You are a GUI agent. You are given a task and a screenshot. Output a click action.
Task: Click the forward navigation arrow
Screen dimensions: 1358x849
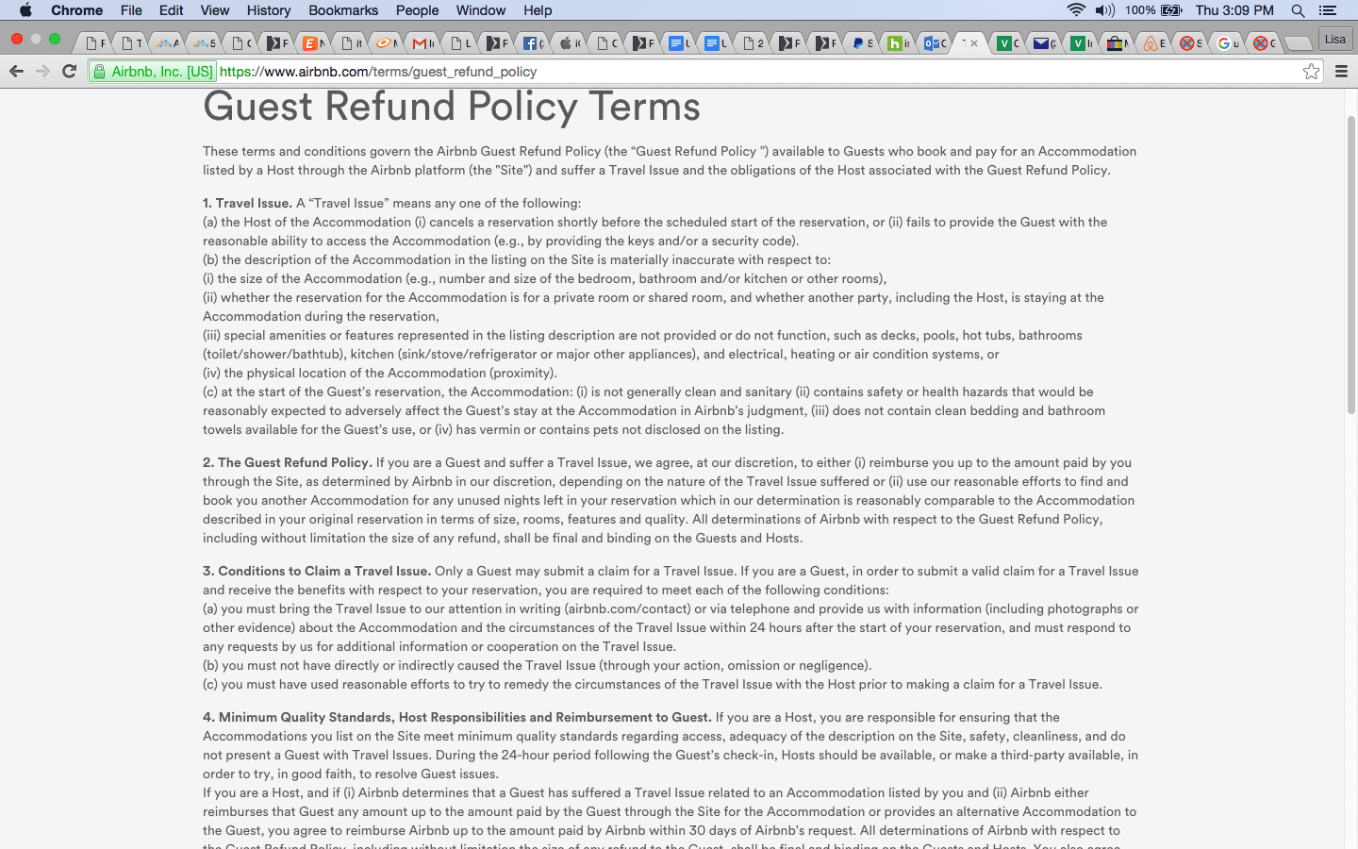(42, 72)
